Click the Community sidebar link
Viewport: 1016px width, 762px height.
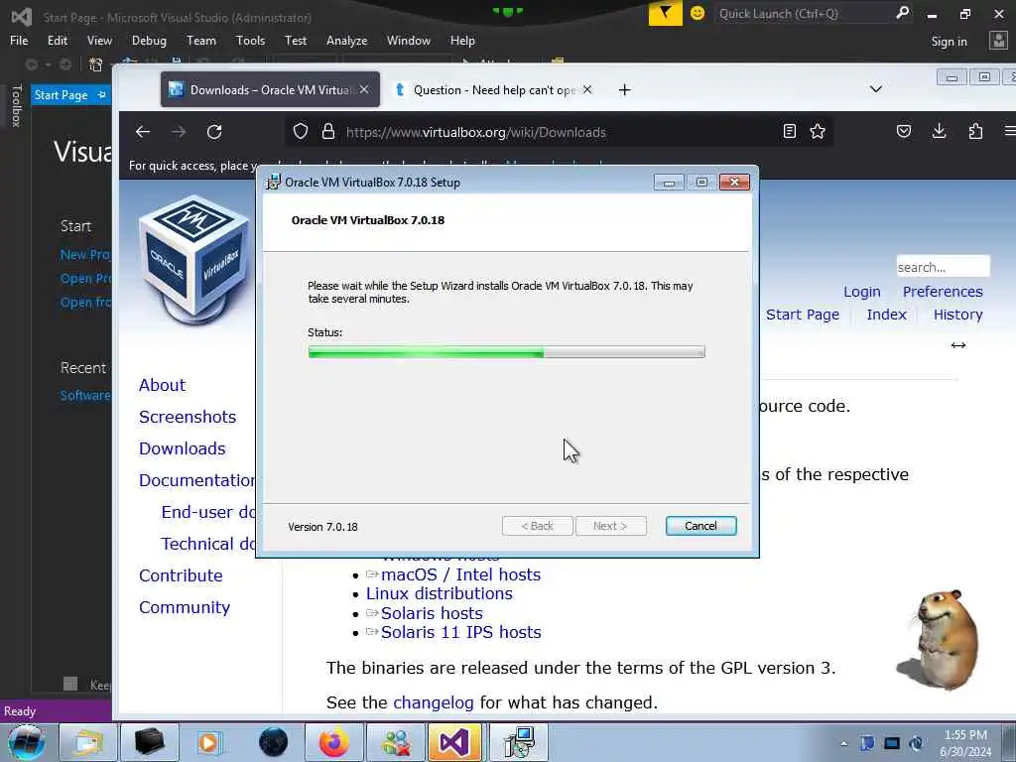click(185, 607)
